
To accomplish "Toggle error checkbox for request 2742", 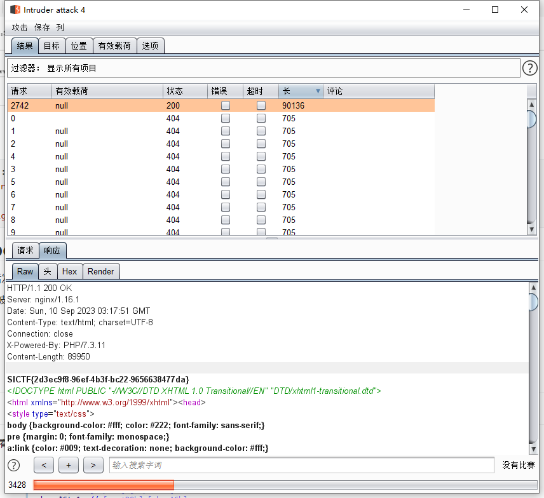I will (x=226, y=106).
